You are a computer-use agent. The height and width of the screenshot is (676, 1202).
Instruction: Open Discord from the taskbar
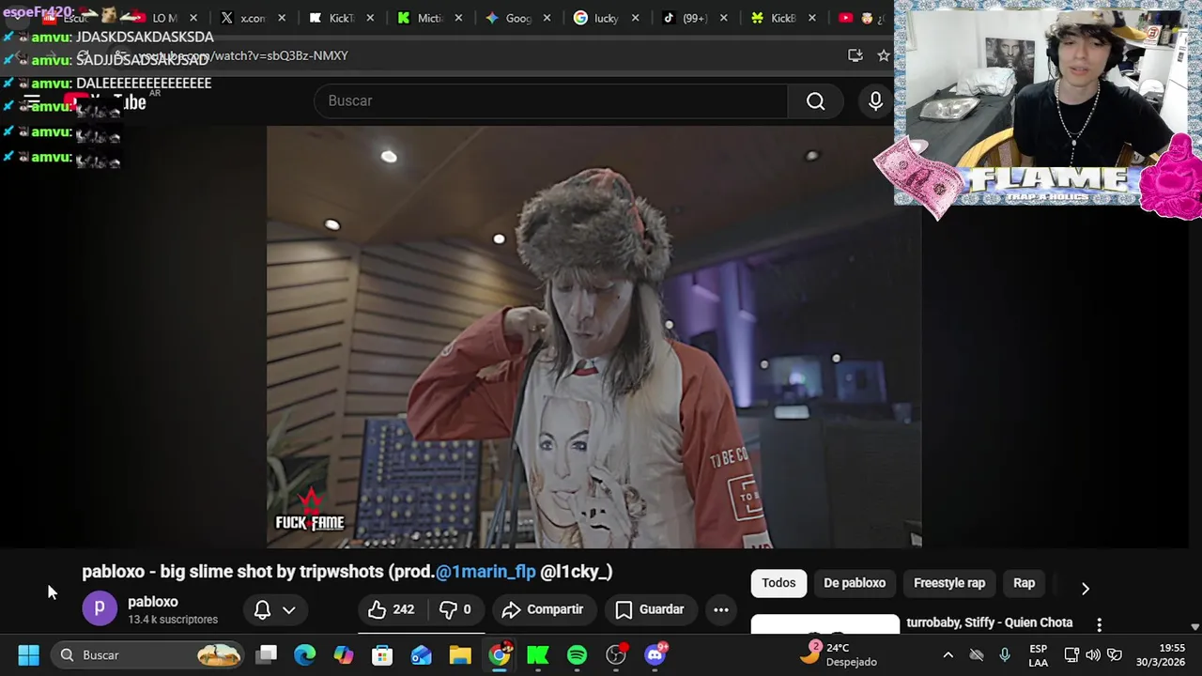point(655,654)
